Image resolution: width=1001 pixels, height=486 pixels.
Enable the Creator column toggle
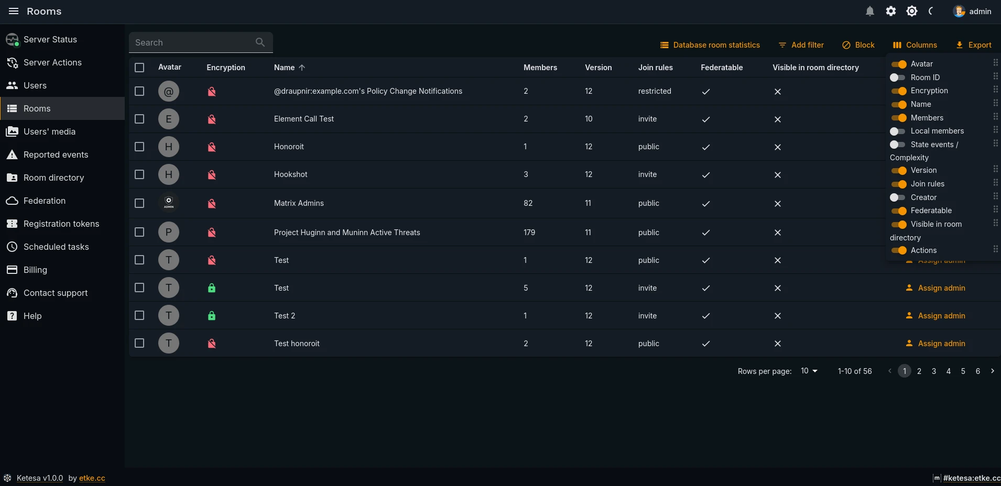[898, 197]
